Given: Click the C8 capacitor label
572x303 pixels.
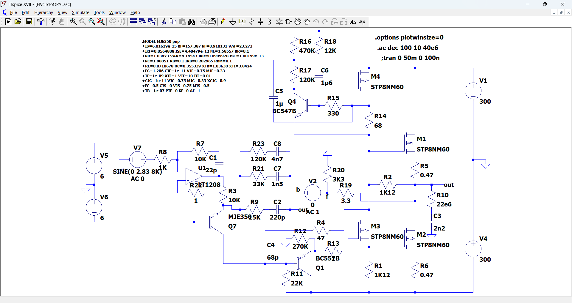Looking at the screenshot, I should click(x=277, y=144).
